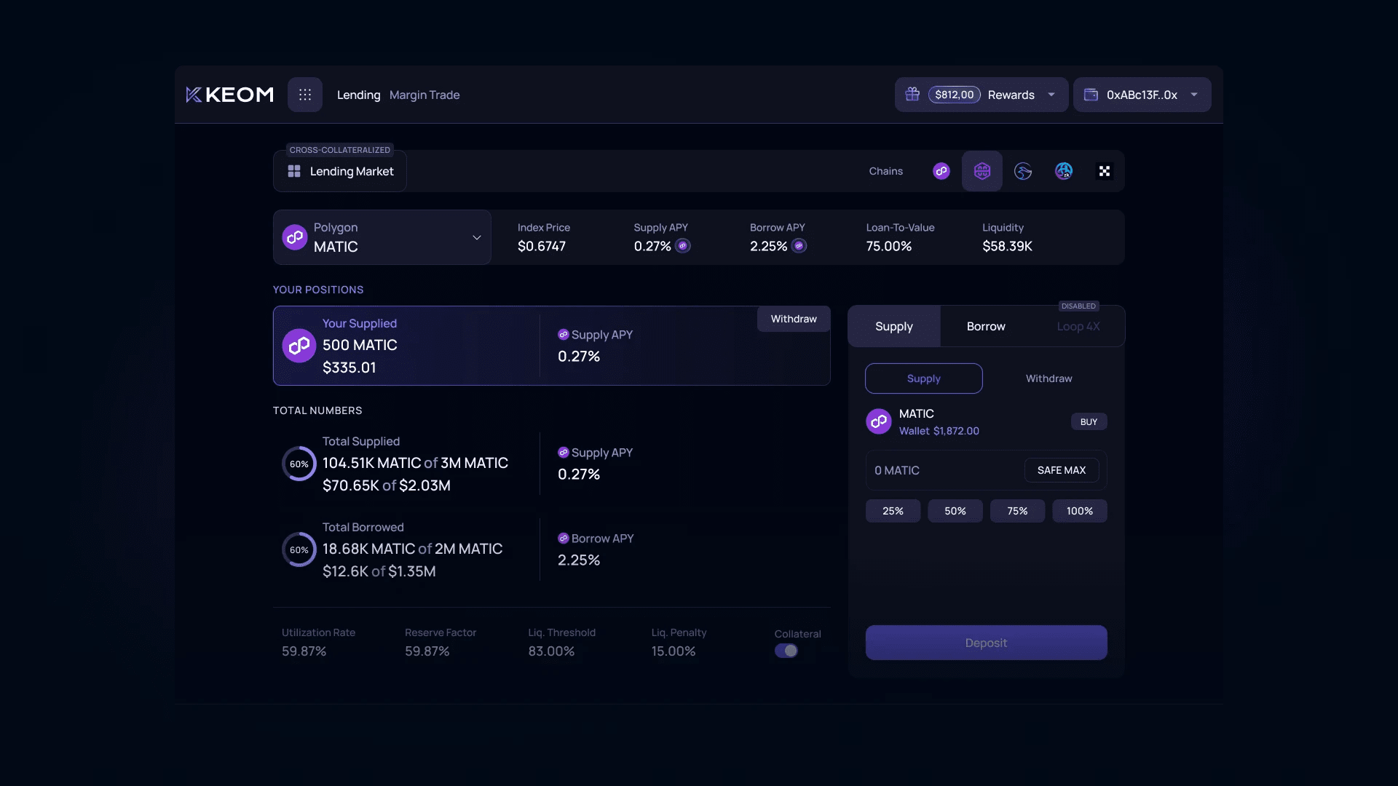Click the BUY button
This screenshot has height=786, width=1398.
(1089, 421)
